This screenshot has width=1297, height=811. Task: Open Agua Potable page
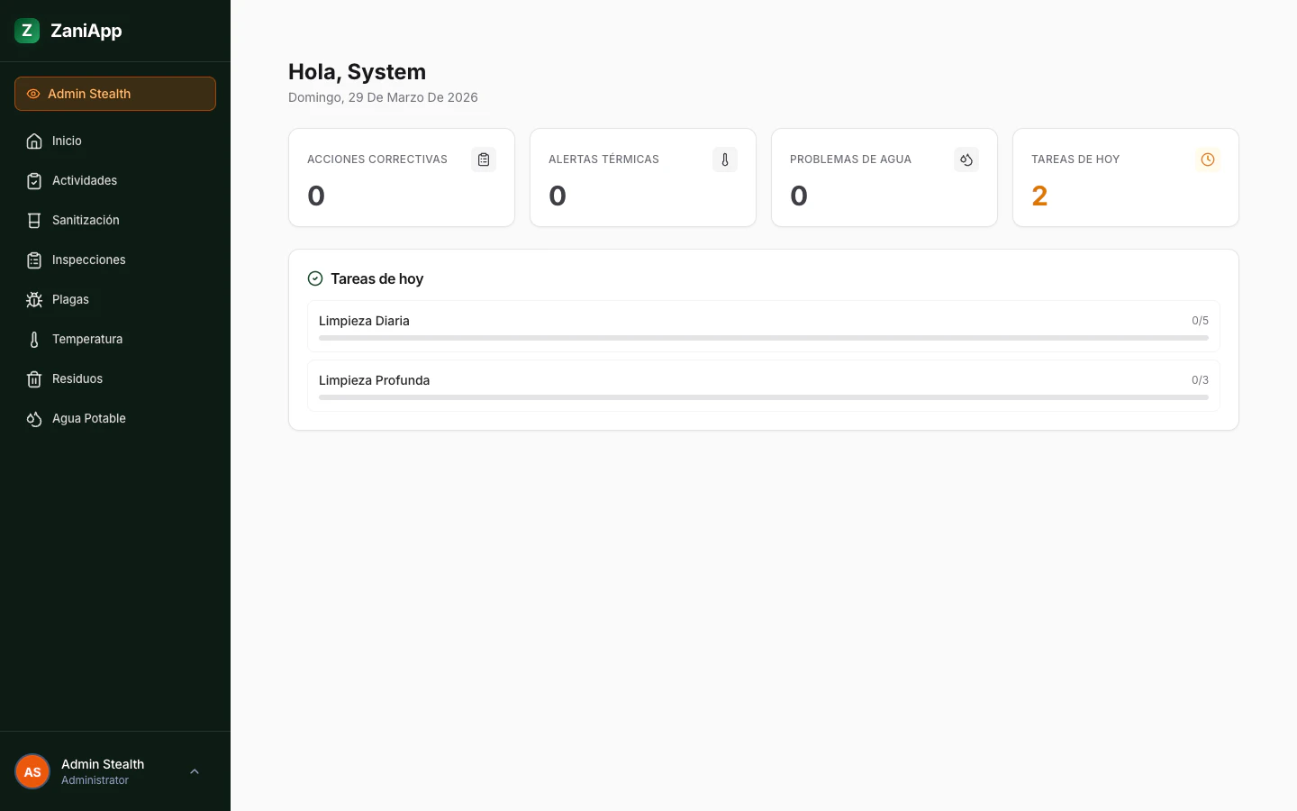pyautogui.click(x=115, y=418)
